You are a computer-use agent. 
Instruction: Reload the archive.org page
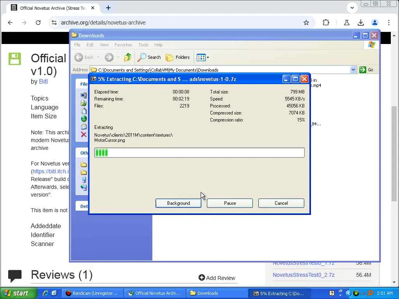pos(38,23)
